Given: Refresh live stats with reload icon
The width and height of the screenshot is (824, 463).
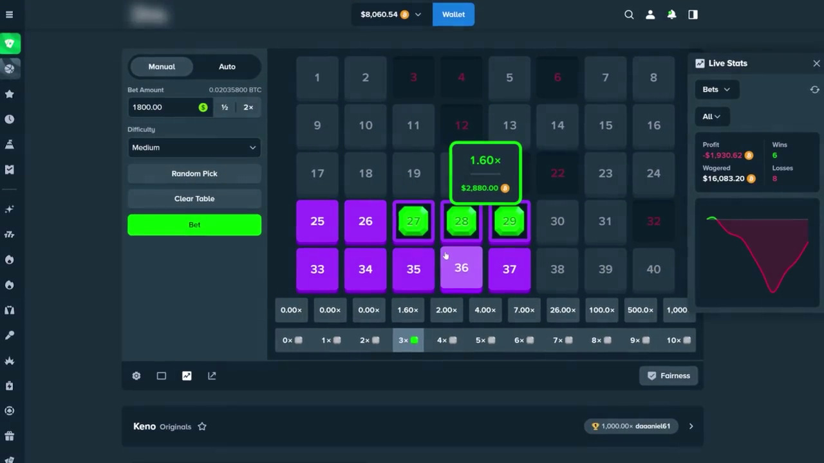Looking at the screenshot, I should coord(814,89).
